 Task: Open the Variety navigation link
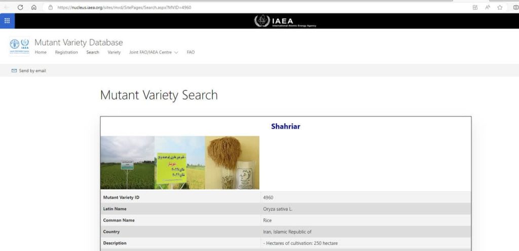114,52
